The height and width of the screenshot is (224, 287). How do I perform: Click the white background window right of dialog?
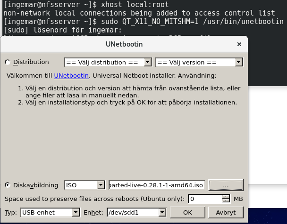(x=267, y=141)
